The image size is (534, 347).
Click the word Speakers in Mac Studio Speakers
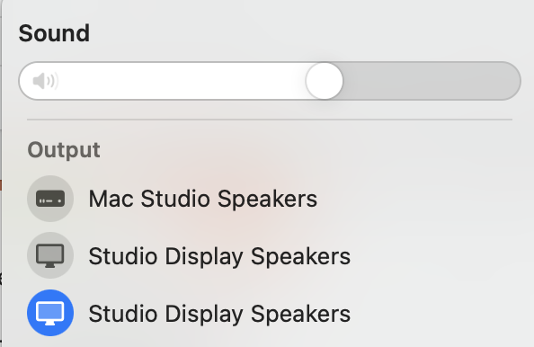click(x=267, y=200)
